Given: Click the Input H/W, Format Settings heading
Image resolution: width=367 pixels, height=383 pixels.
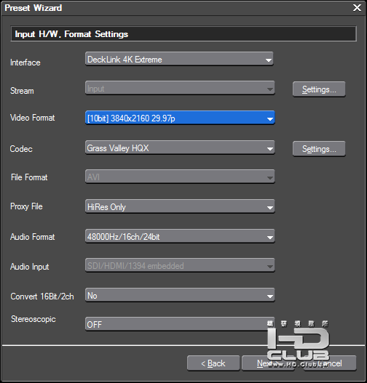Looking at the screenshot, I should coord(71,34).
